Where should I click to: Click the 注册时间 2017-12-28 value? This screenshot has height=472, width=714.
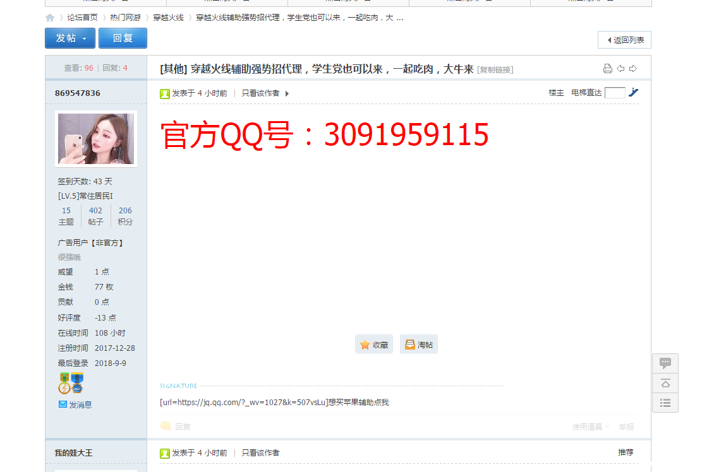[115, 348]
